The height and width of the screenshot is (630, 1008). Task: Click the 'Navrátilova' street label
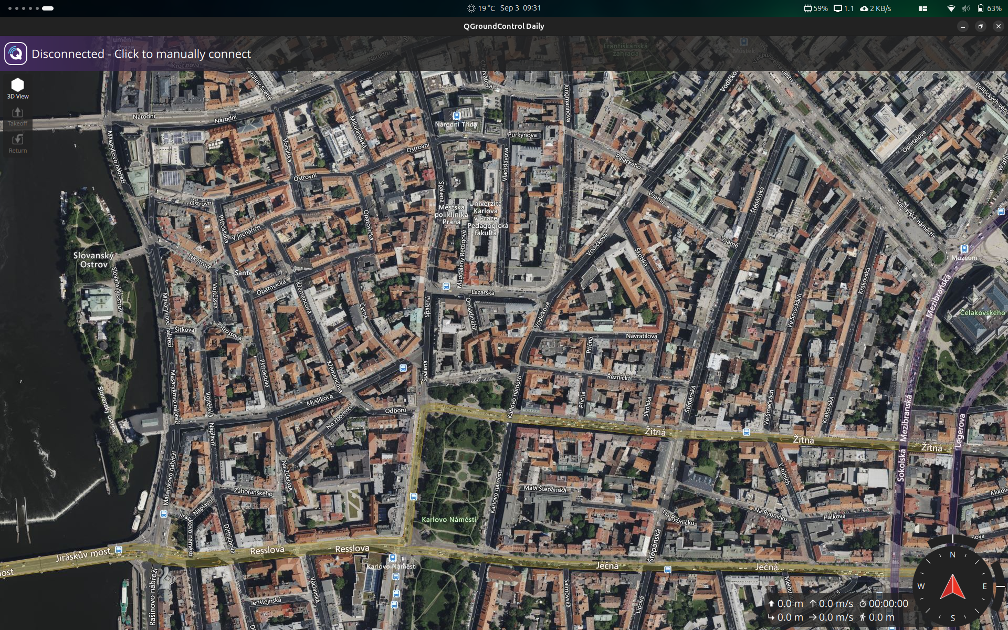(x=642, y=336)
